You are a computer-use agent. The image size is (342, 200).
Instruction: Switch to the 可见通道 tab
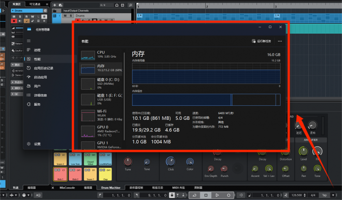click(x=35, y=4)
